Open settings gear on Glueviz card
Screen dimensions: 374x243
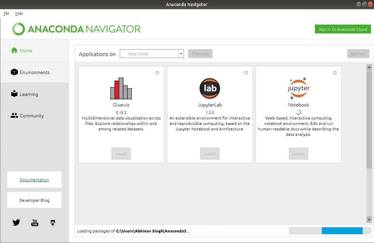click(157, 72)
